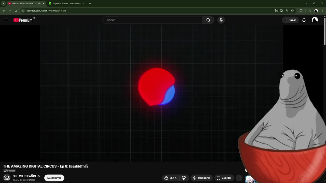The width and height of the screenshot is (326, 183).
Task: Start voice search with microphone icon
Action: click(x=221, y=20)
